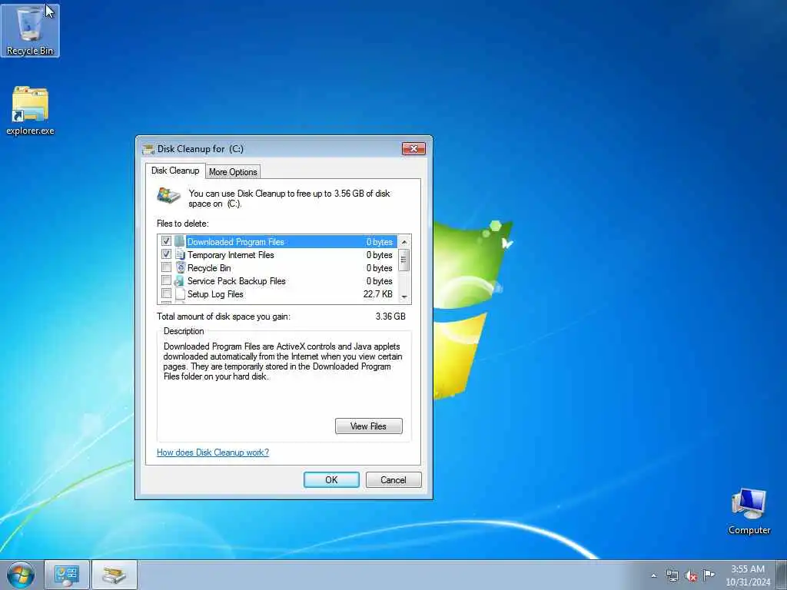
Task: Select the explorer.exe desktop shortcut
Action: click(30, 111)
